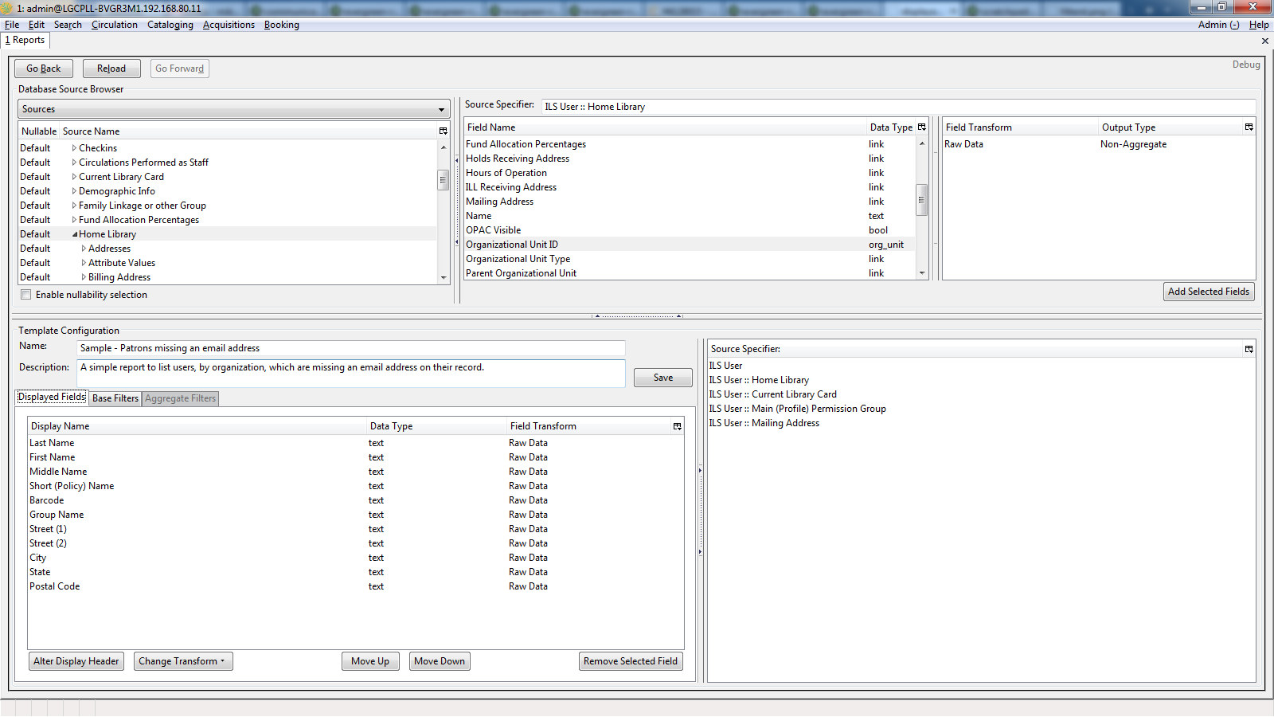Enable nullability selection checkbox

coord(26,295)
